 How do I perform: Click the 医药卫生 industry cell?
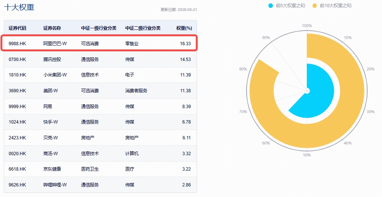(90, 169)
